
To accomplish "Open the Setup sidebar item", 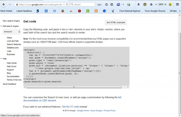I will [x=9, y=38].
